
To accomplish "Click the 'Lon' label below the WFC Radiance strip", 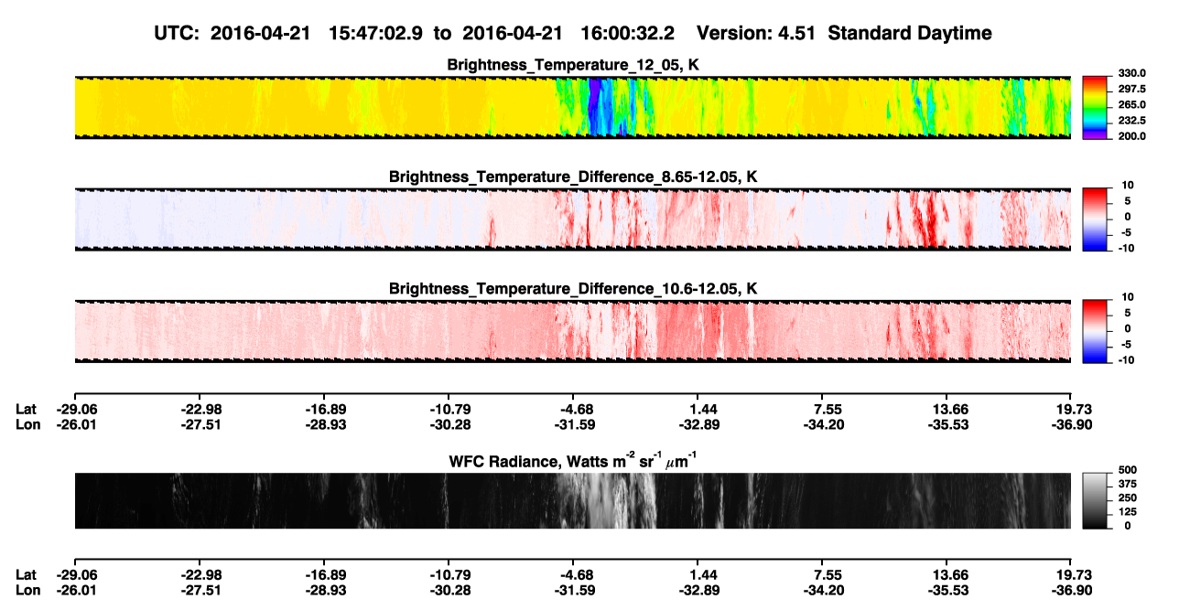I will click(x=28, y=590).
